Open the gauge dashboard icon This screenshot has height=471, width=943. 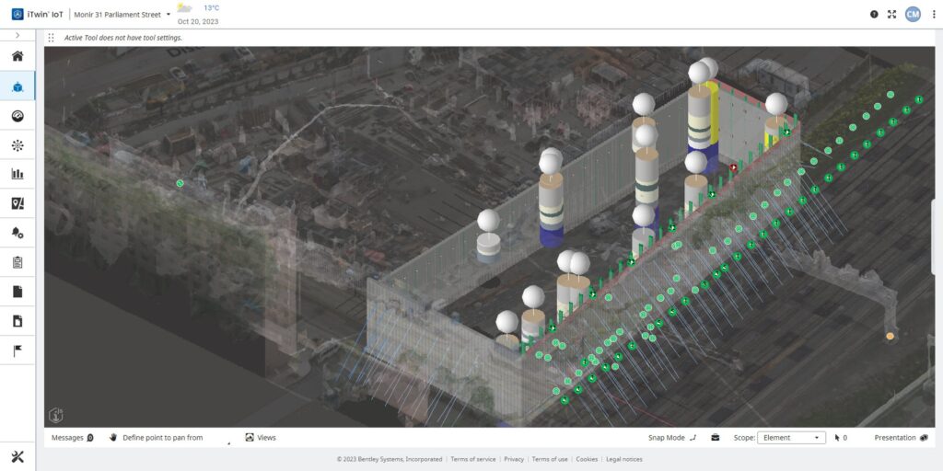tap(17, 116)
